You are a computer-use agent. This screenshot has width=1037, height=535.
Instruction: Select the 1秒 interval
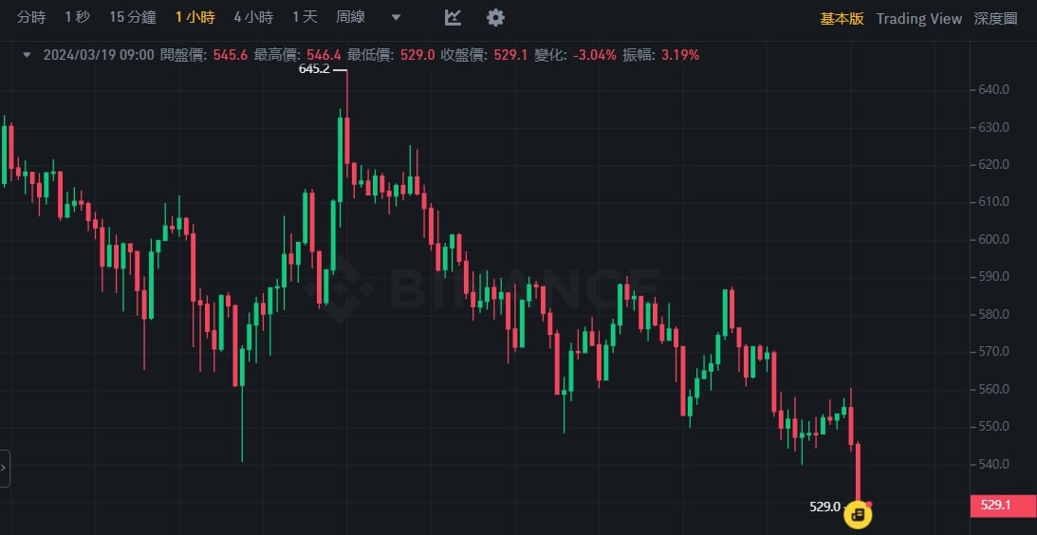click(x=78, y=18)
